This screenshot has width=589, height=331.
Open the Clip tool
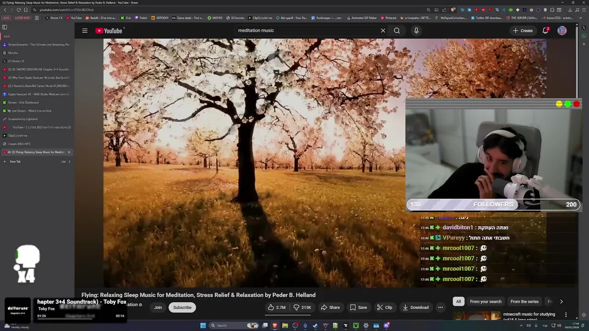pyautogui.click(x=385, y=308)
